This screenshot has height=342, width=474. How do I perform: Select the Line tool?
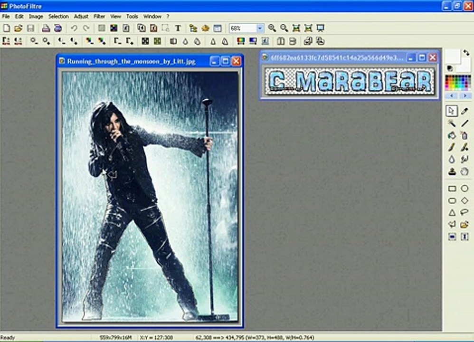(x=465, y=123)
